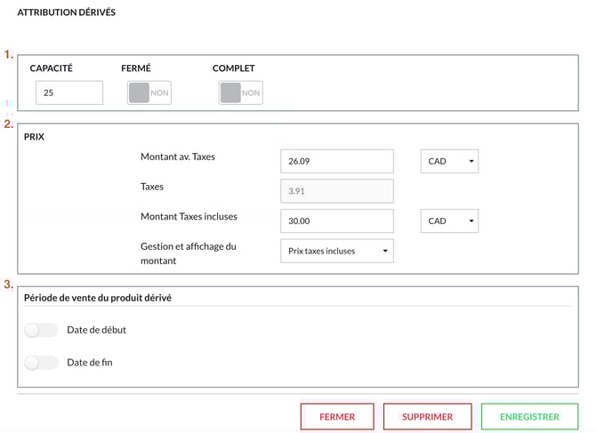The width and height of the screenshot is (596, 433).
Task: Open currency dropdown beside Montant av. Taxes
Action: (448, 162)
